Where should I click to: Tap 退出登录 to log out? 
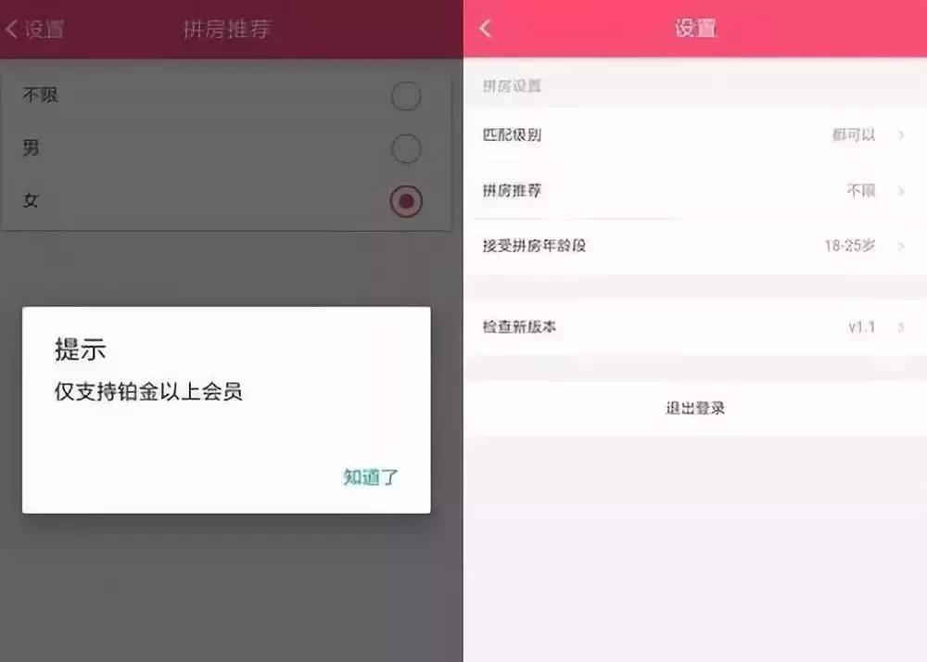click(695, 408)
